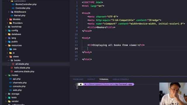The width and height of the screenshot is (187, 105).
Task: Click the channels.php file icon
Action: pos(11,83)
